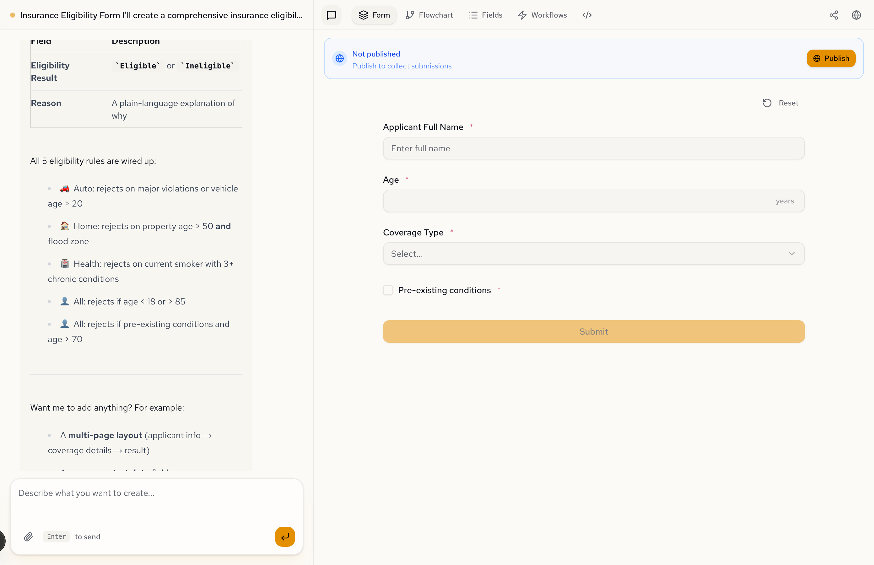874x565 pixels.
Task: Click the Publish button
Action: click(x=831, y=58)
